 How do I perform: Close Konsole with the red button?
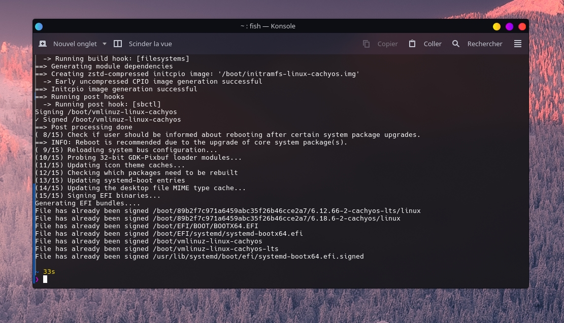(x=522, y=26)
